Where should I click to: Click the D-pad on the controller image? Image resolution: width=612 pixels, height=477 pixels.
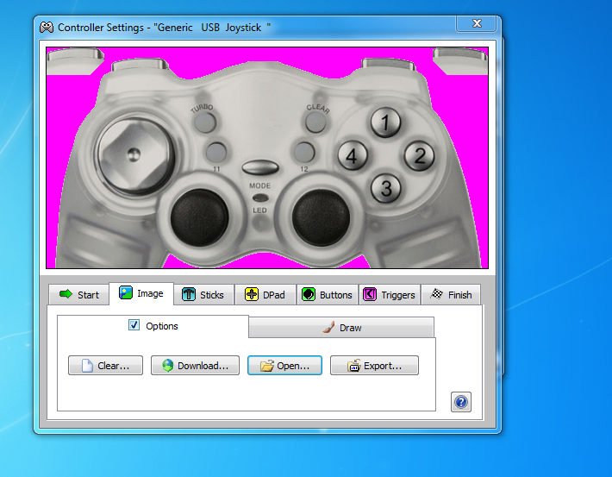click(134, 154)
